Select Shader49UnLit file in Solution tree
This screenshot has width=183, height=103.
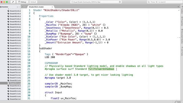coord(14,51)
